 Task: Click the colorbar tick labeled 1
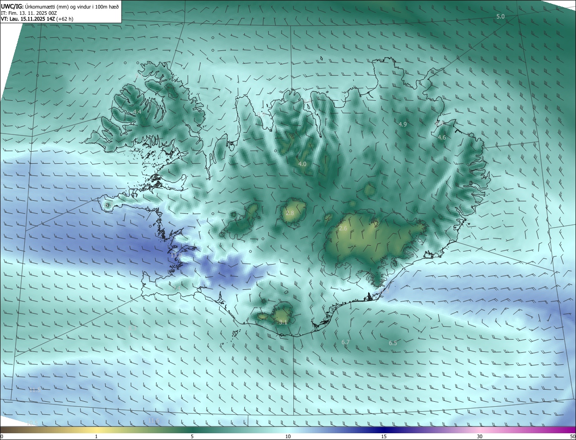pos(96,436)
